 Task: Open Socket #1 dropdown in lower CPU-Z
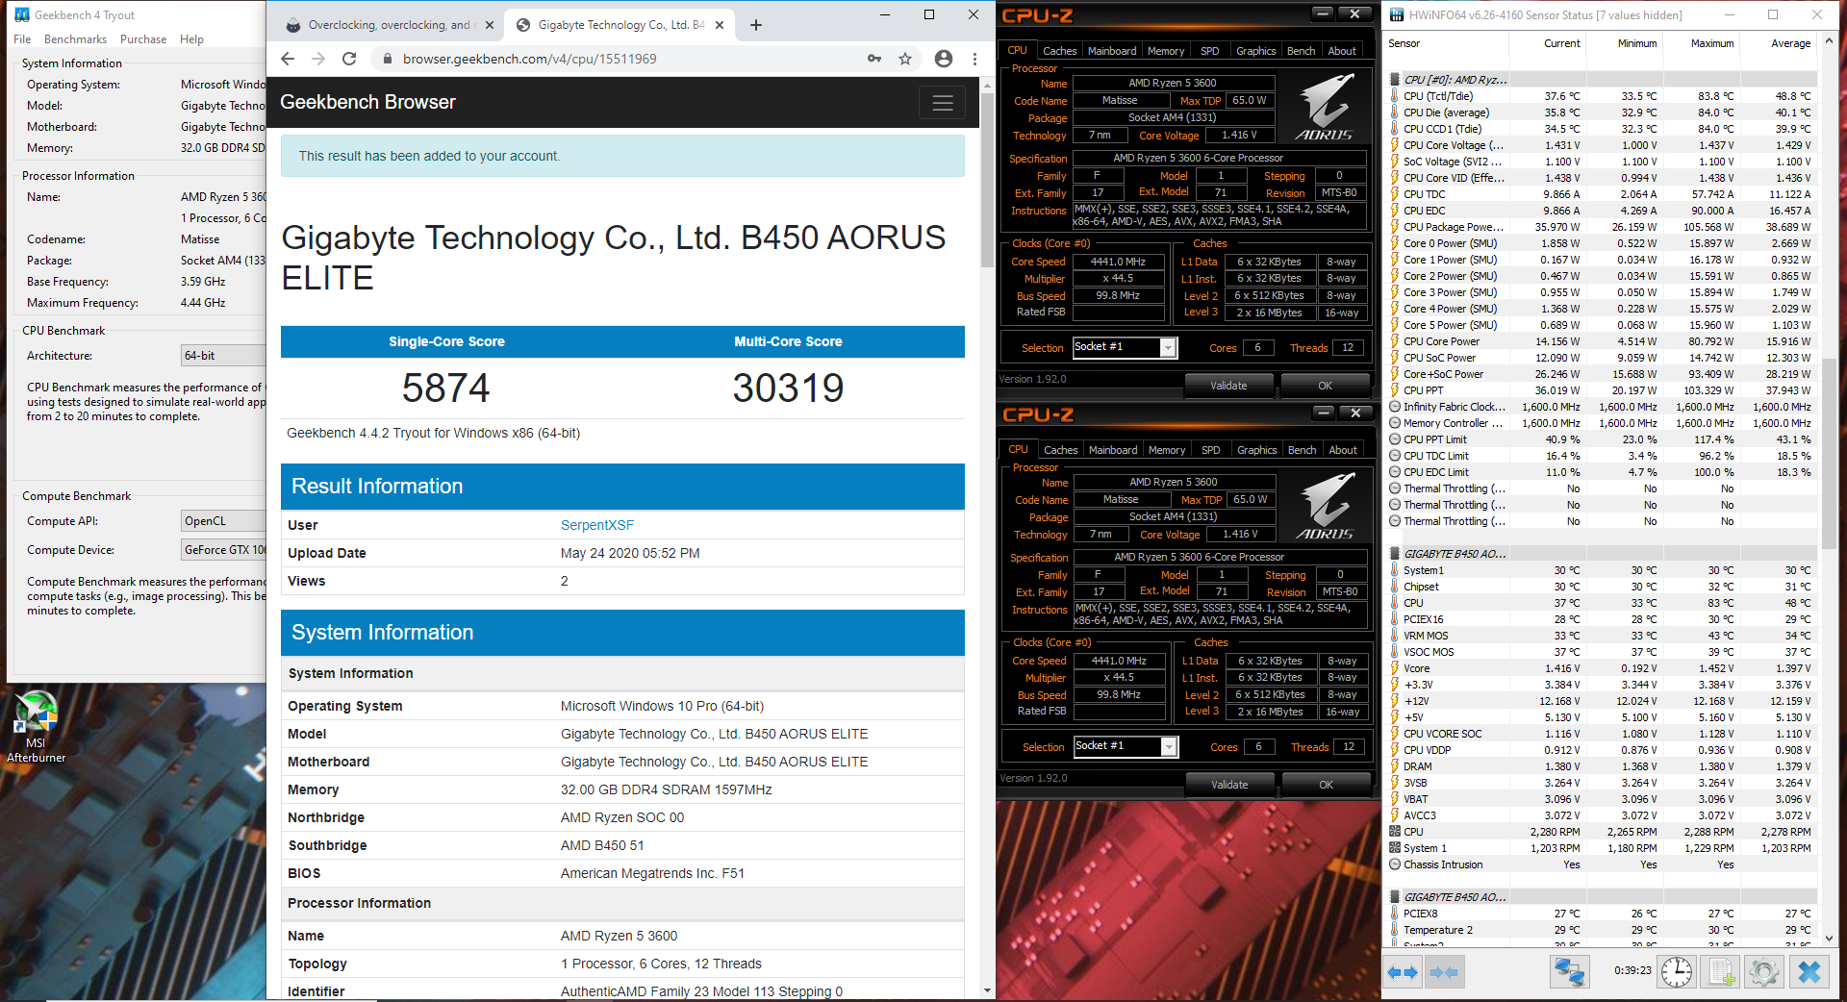(x=1169, y=747)
